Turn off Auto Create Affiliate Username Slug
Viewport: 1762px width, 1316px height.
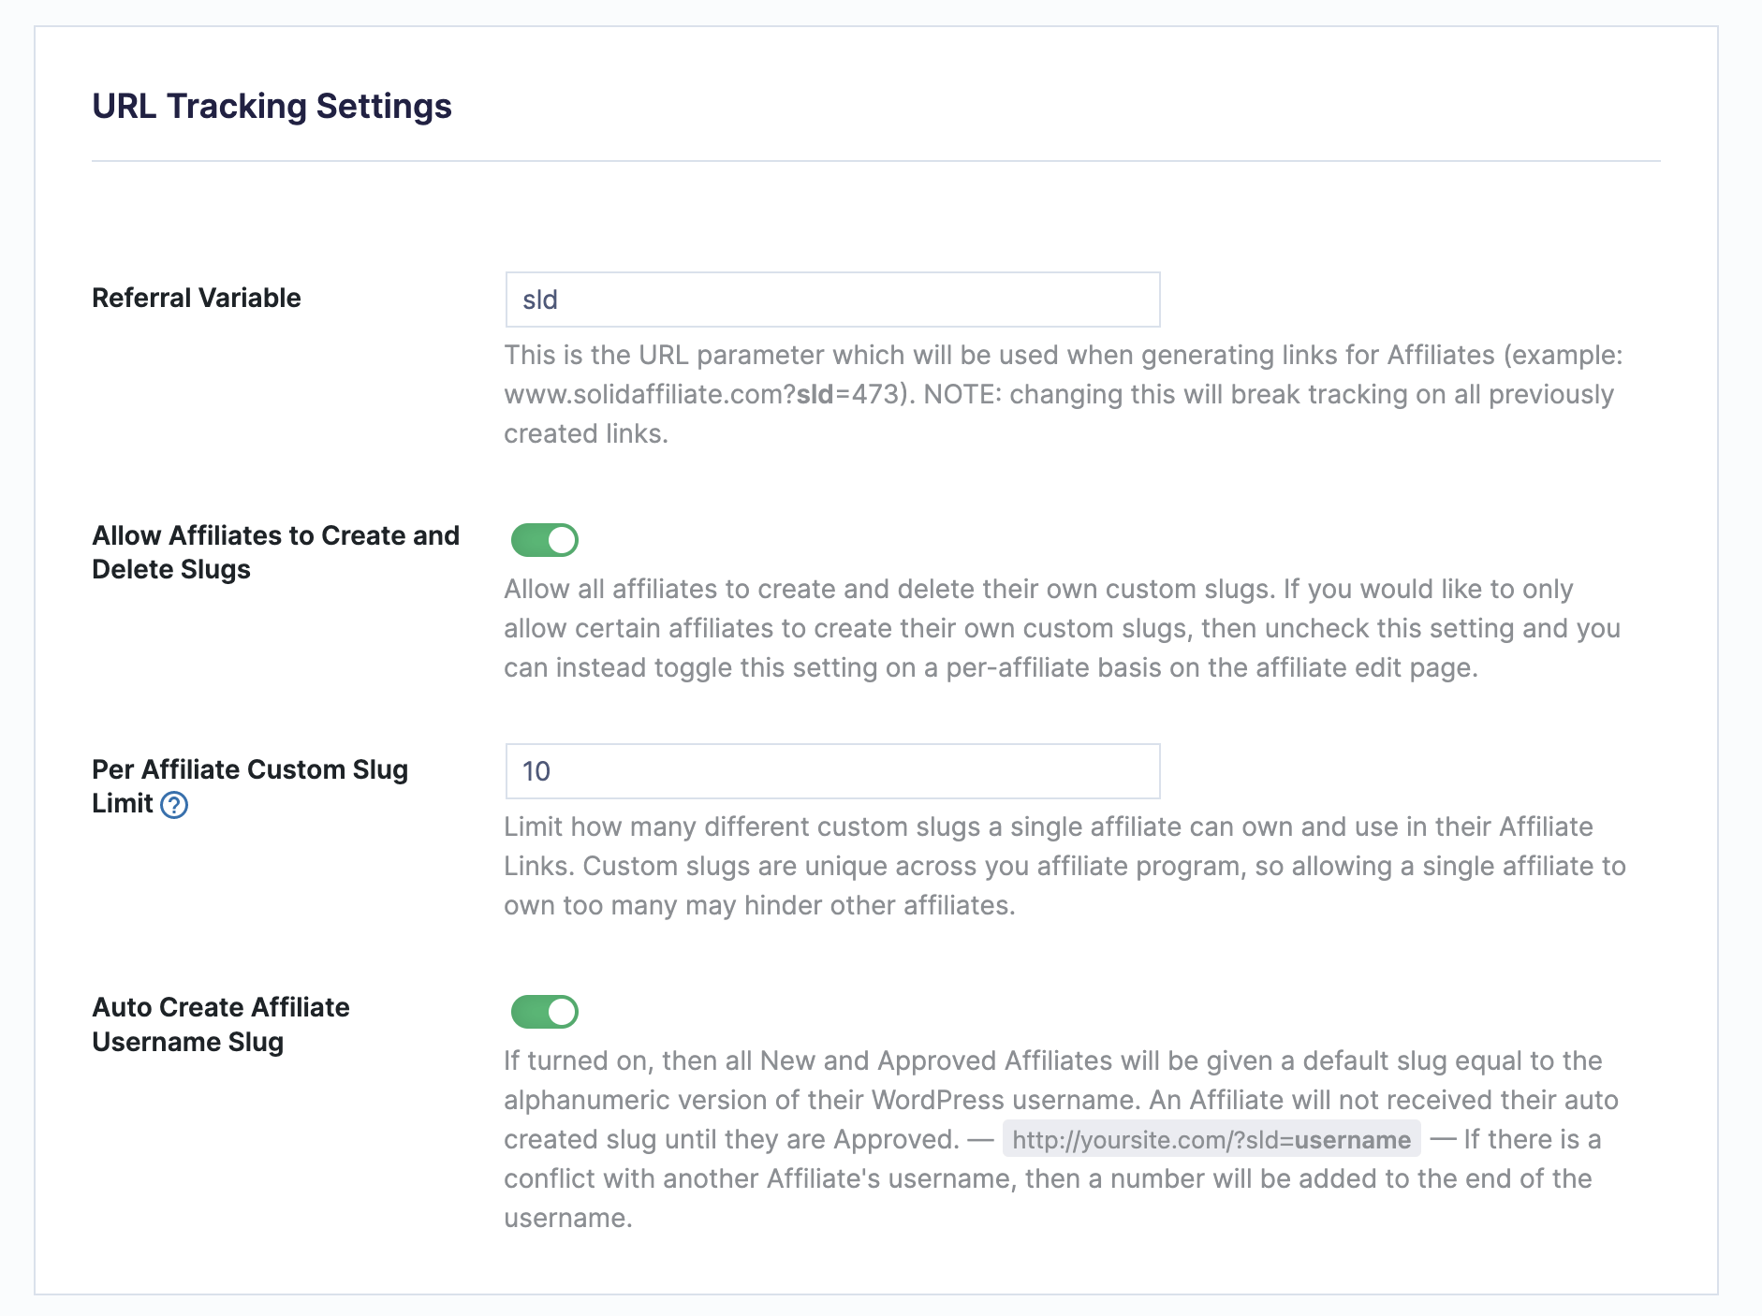coord(547,1011)
